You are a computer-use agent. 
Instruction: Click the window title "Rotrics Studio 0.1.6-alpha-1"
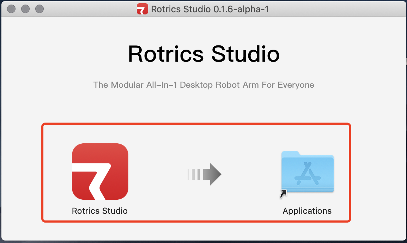[x=210, y=9]
